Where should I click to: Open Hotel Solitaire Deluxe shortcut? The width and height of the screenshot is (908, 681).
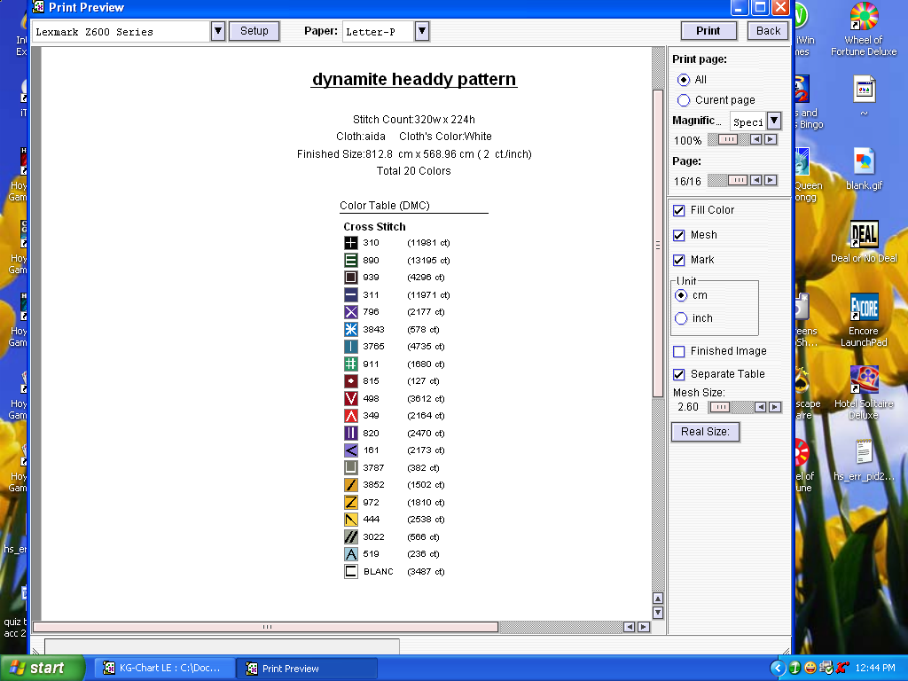pyautogui.click(x=864, y=381)
